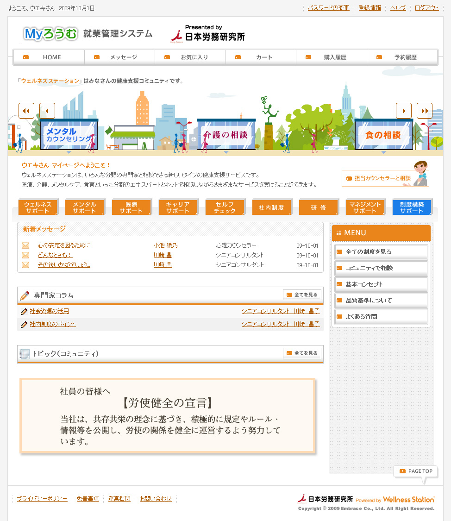This screenshot has width=451, height=521.
Task: Advance the carousel with next arrow
Action: click(404, 111)
